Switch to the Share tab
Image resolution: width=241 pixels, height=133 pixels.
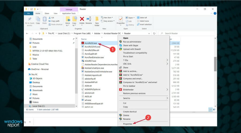coord(47,14)
